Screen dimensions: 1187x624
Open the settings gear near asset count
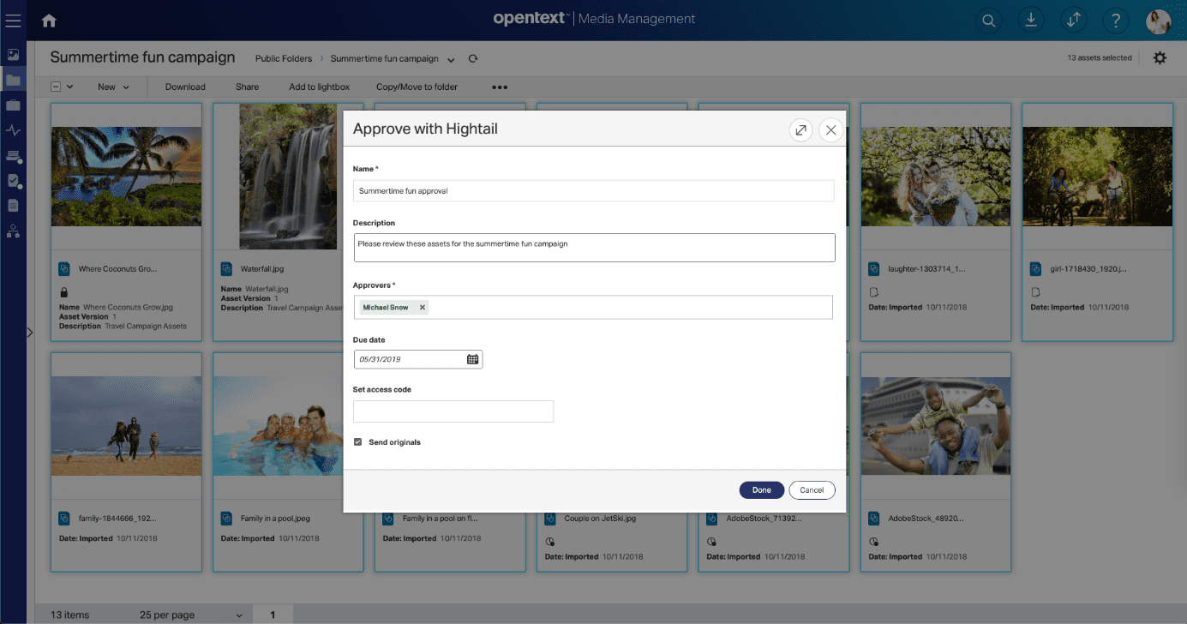tap(1160, 57)
